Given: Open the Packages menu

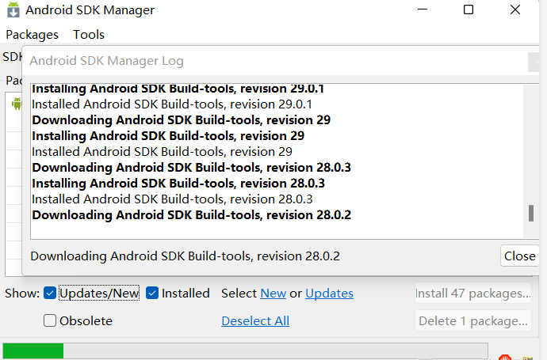Looking at the screenshot, I should click(x=32, y=35).
